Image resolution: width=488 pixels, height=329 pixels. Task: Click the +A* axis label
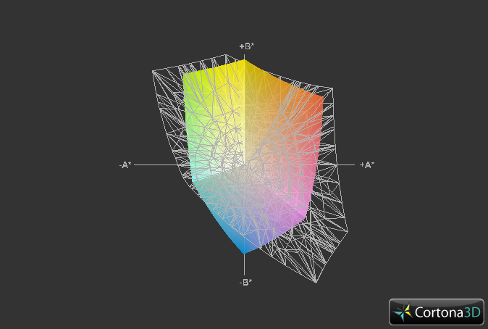point(366,165)
